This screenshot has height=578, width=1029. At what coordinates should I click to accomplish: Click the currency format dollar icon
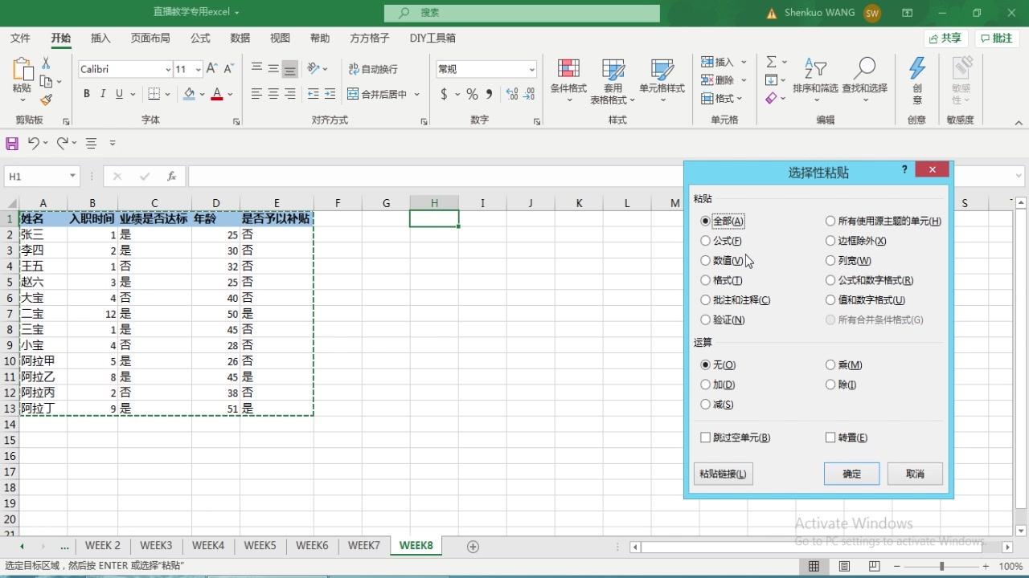coord(444,94)
